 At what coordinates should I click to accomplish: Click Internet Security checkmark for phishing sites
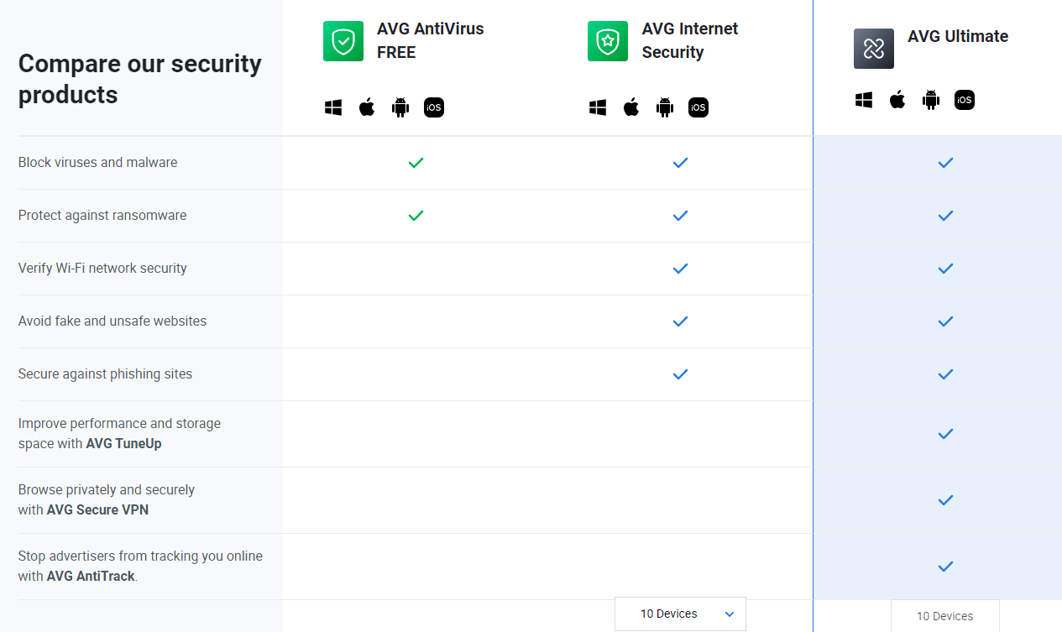pyautogui.click(x=680, y=374)
